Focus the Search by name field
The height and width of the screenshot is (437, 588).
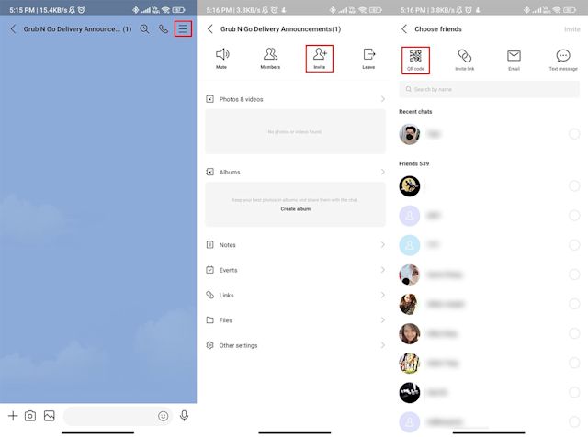[x=490, y=89]
